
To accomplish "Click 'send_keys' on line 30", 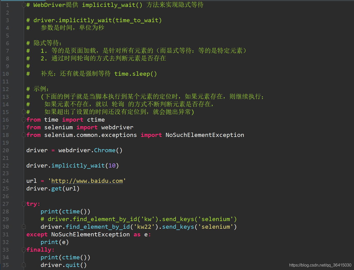I will point(178,227).
